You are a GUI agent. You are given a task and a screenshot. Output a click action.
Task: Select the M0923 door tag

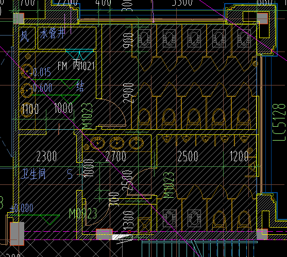[x=83, y=213]
